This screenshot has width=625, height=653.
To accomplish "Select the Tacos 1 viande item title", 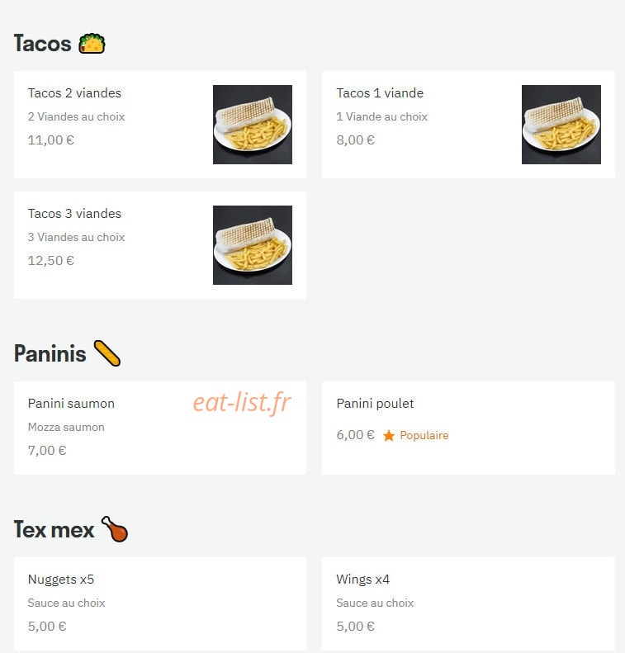I will [380, 92].
